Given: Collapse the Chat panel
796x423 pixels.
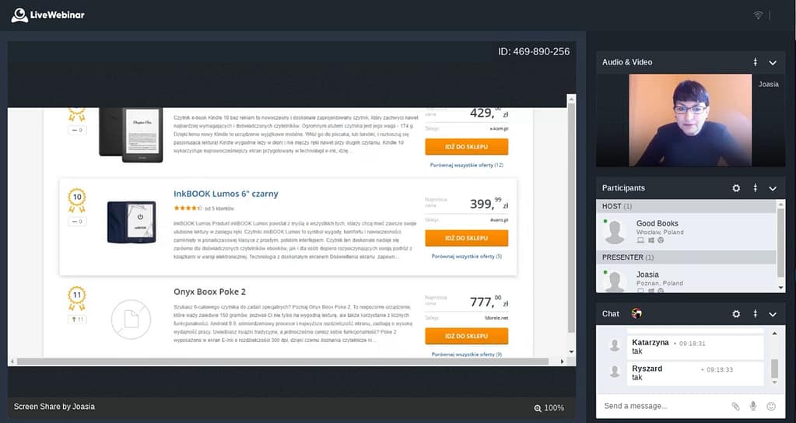Looking at the screenshot, I should point(773,314).
